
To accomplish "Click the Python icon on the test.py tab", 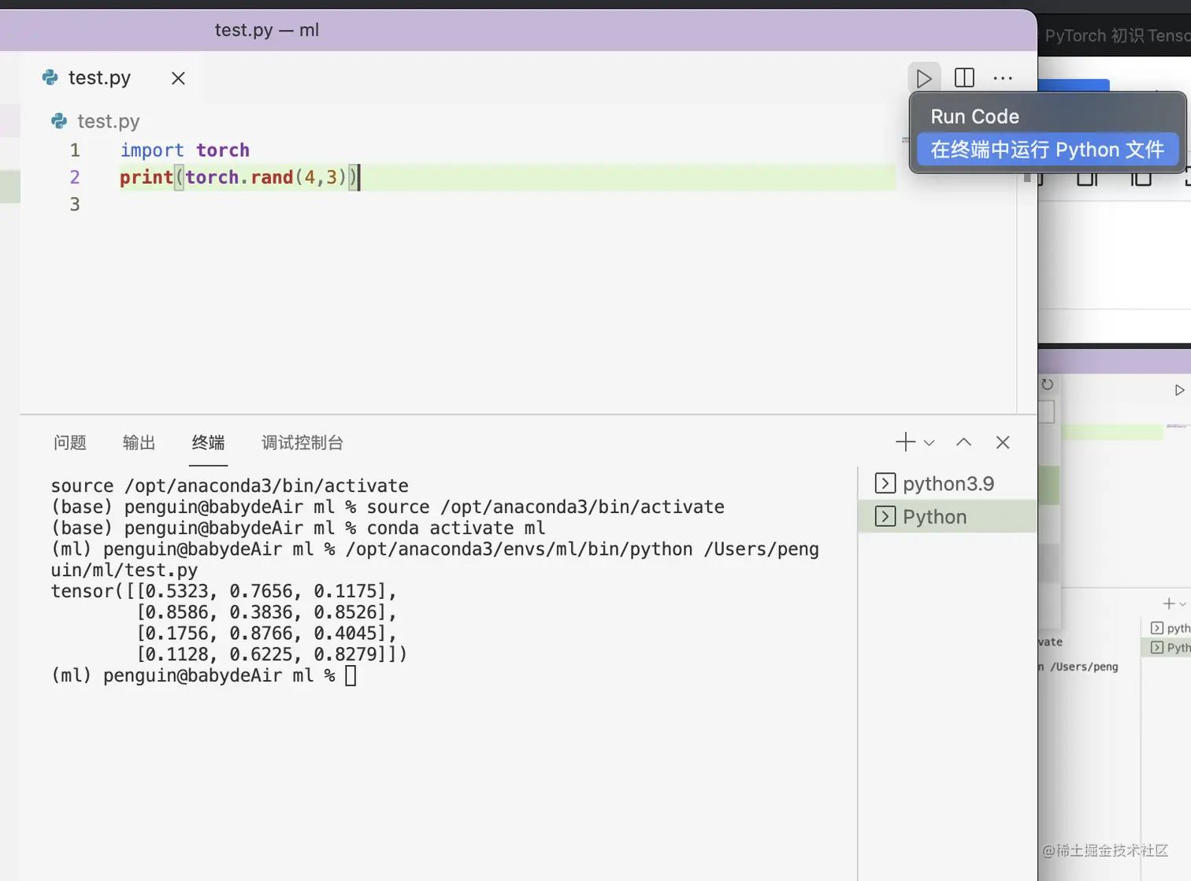I will pyautogui.click(x=50, y=78).
